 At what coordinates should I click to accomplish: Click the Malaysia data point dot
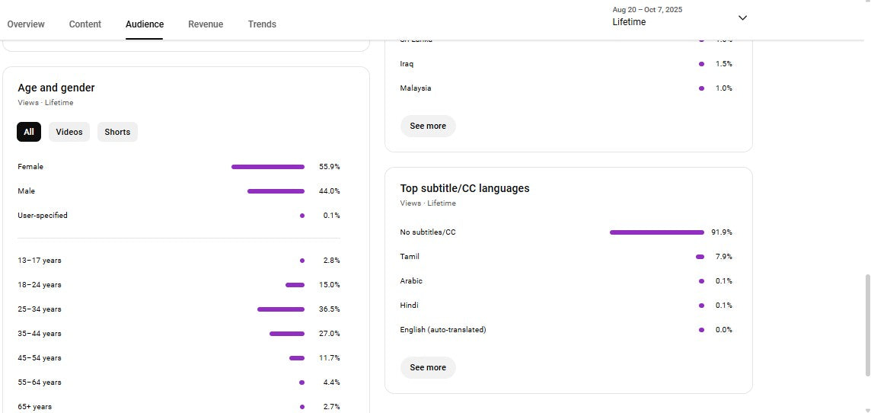(x=701, y=88)
